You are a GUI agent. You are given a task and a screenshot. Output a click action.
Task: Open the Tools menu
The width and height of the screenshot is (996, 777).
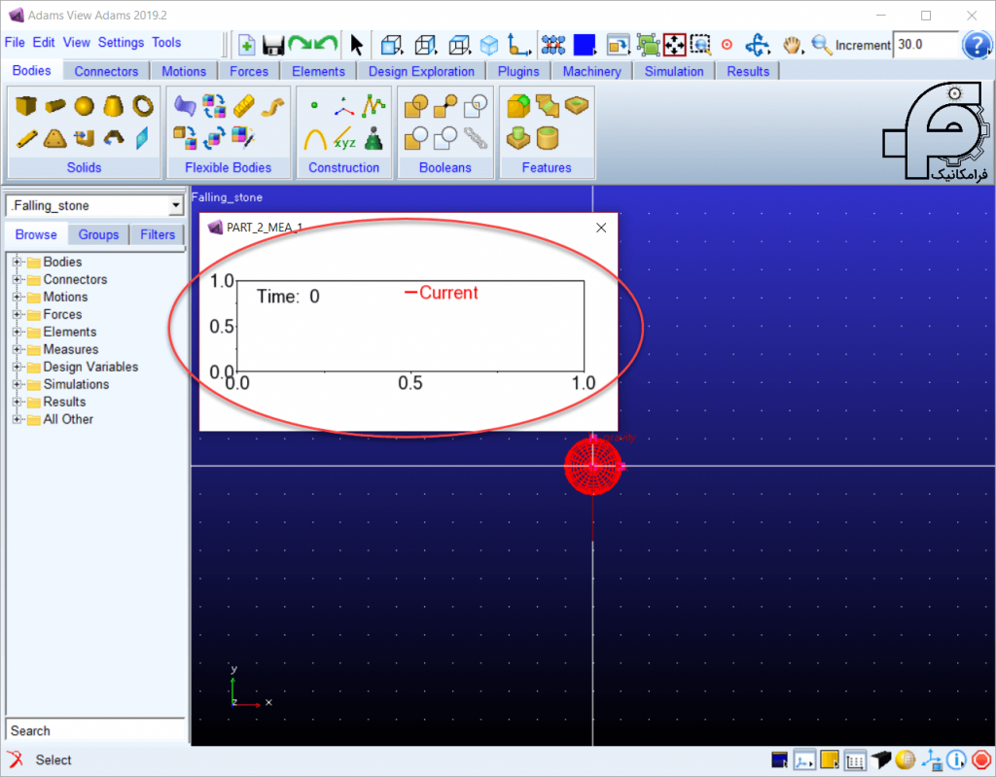click(166, 43)
